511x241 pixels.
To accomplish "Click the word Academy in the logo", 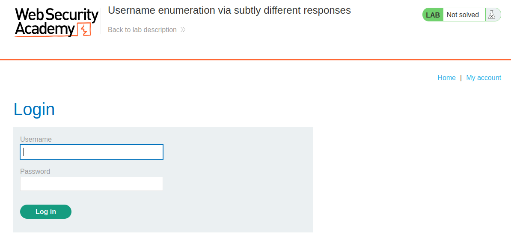I will (x=45, y=29).
